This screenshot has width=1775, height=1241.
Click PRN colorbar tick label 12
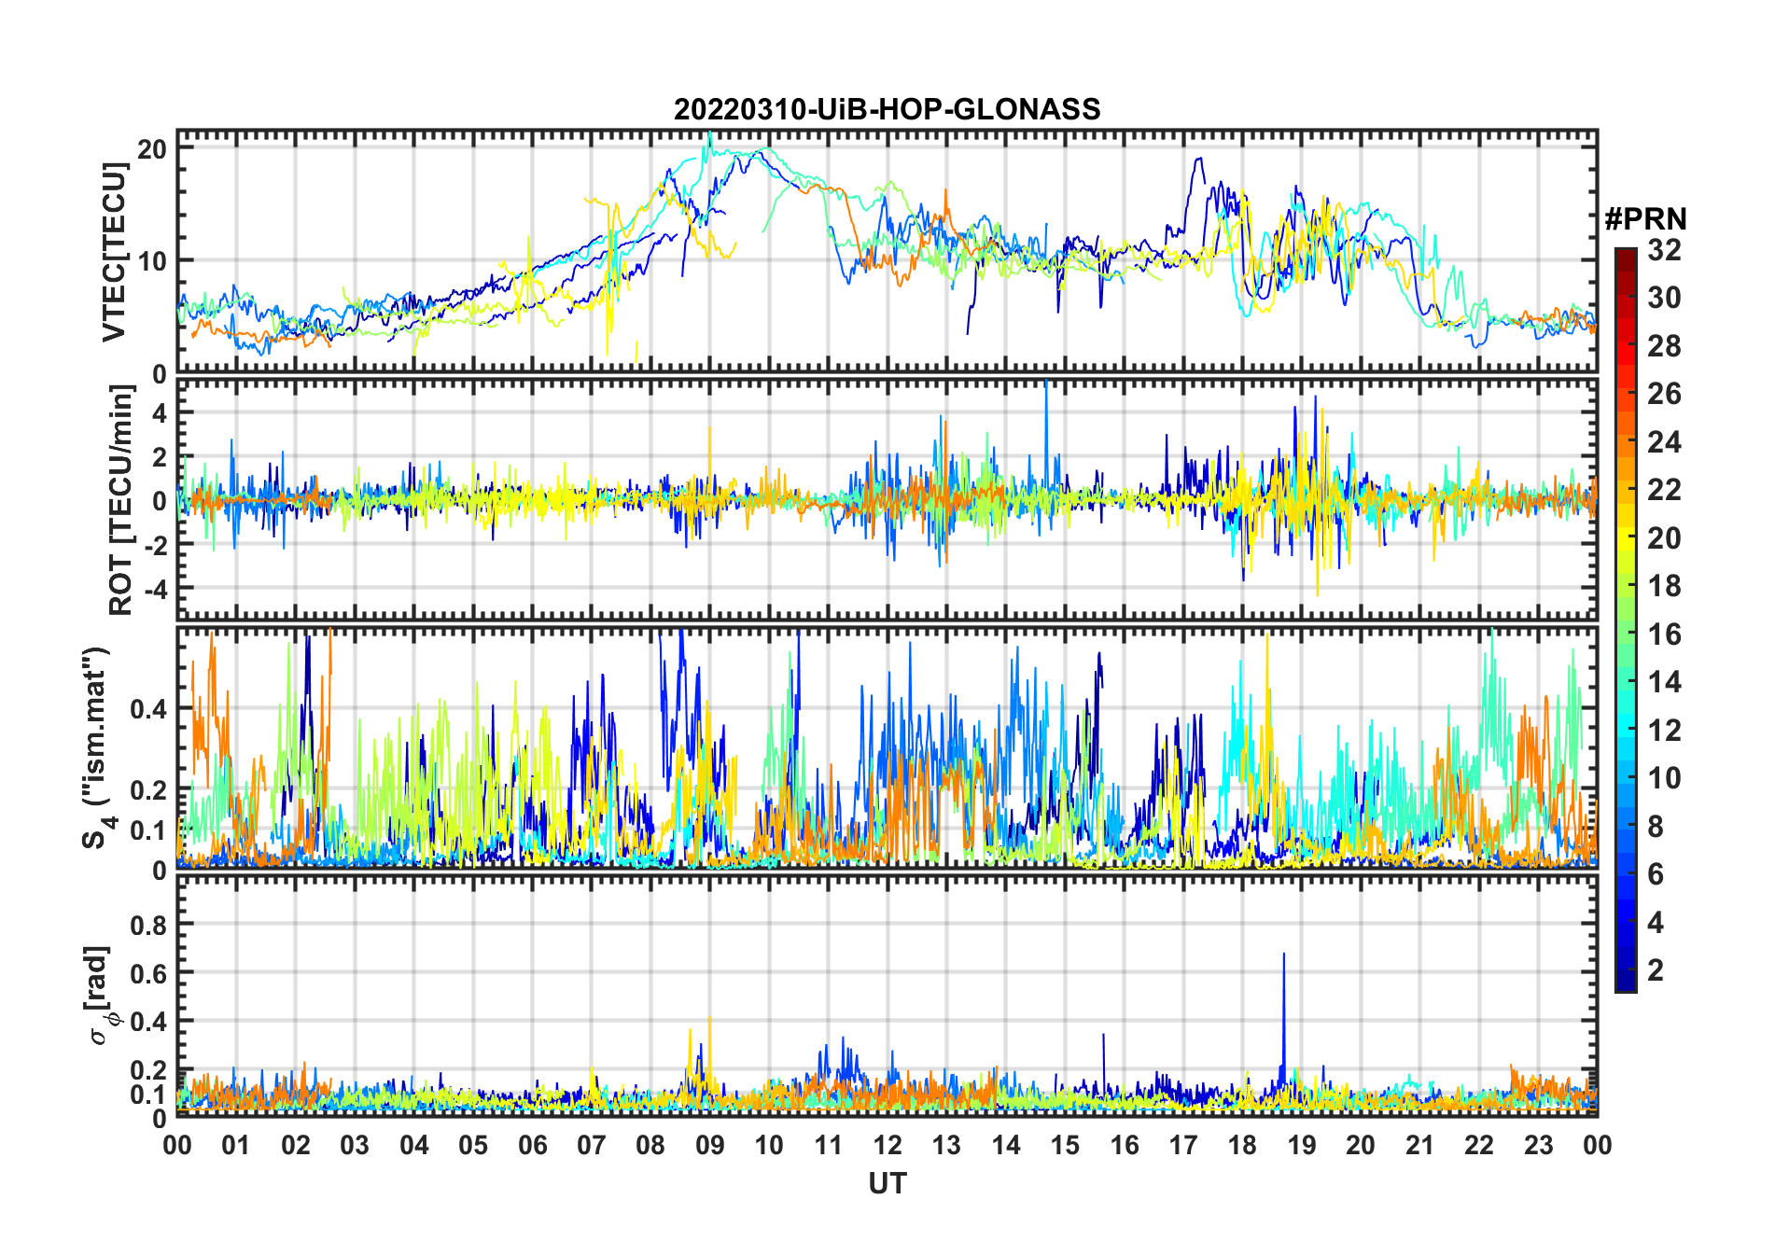1664,730
